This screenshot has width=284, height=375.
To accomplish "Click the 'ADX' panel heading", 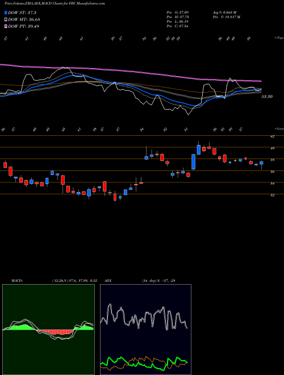I will [x=108, y=281].
